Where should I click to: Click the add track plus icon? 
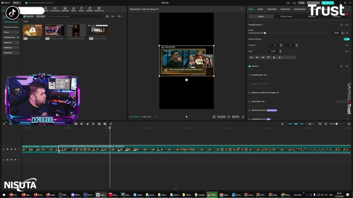[4, 124]
